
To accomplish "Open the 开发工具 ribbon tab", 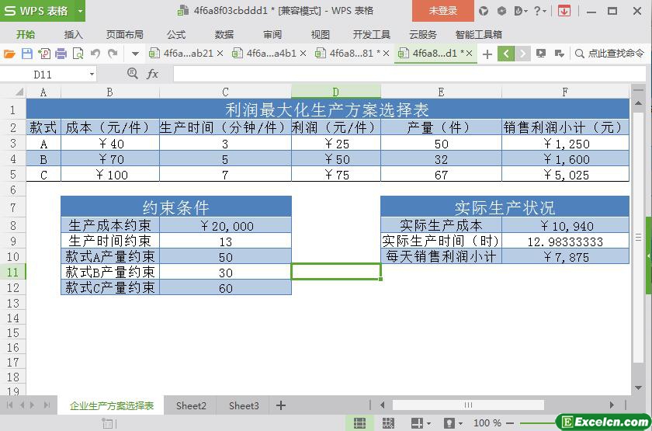I will [371, 34].
